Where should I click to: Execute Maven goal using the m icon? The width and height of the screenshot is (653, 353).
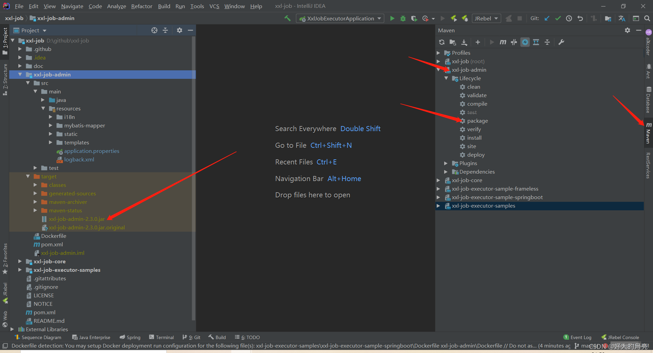[x=503, y=42]
